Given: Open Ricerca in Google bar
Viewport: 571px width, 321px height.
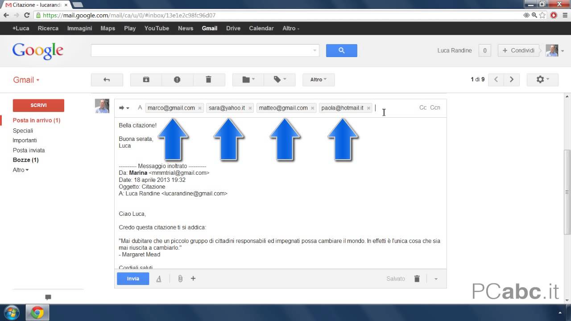Looking at the screenshot, I should tap(48, 28).
